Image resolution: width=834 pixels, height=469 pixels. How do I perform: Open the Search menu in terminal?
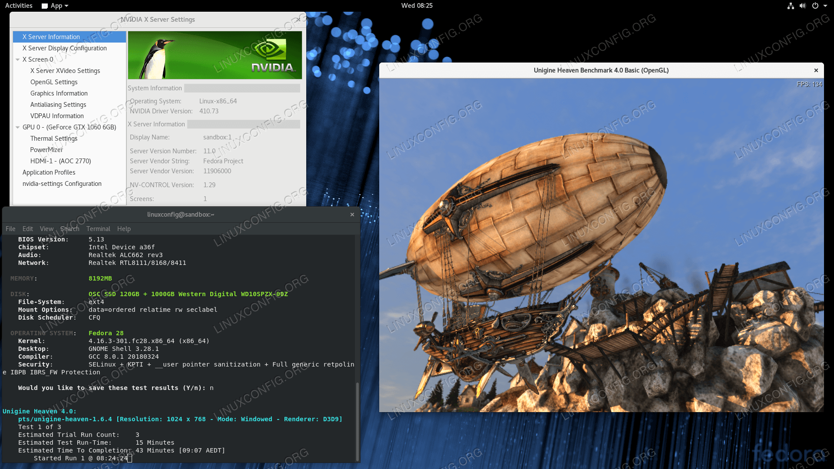[x=70, y=229]
